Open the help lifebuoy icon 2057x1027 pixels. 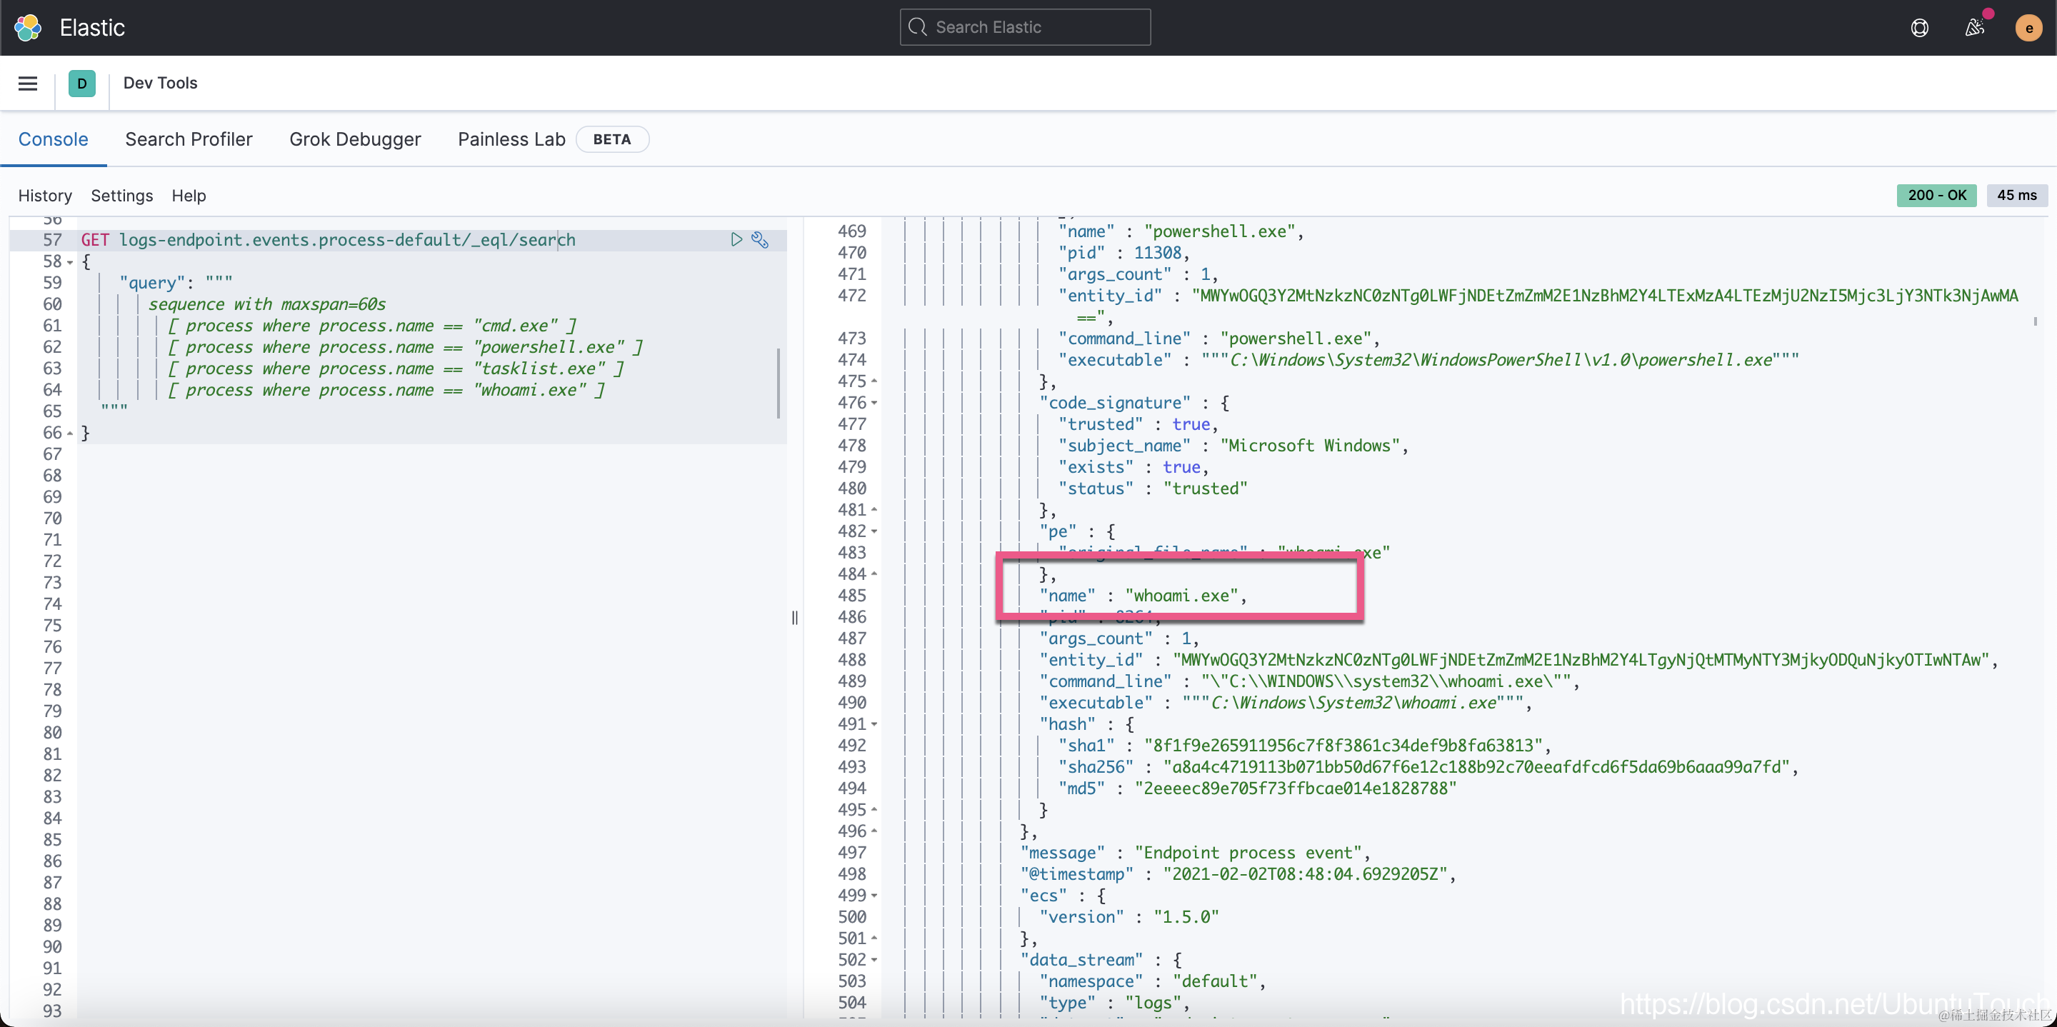click(x=1920, y=28)
